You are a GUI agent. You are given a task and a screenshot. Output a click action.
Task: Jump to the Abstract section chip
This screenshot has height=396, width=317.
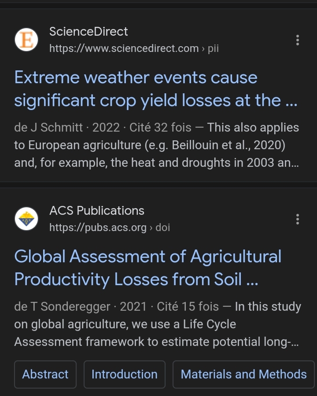(45, 374)
